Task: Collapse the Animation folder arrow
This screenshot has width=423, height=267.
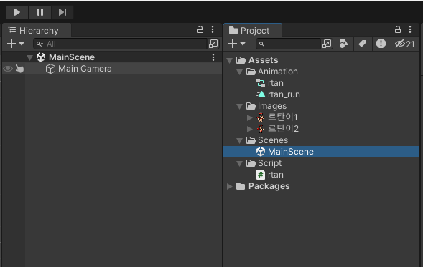Action: coord(239,72)
